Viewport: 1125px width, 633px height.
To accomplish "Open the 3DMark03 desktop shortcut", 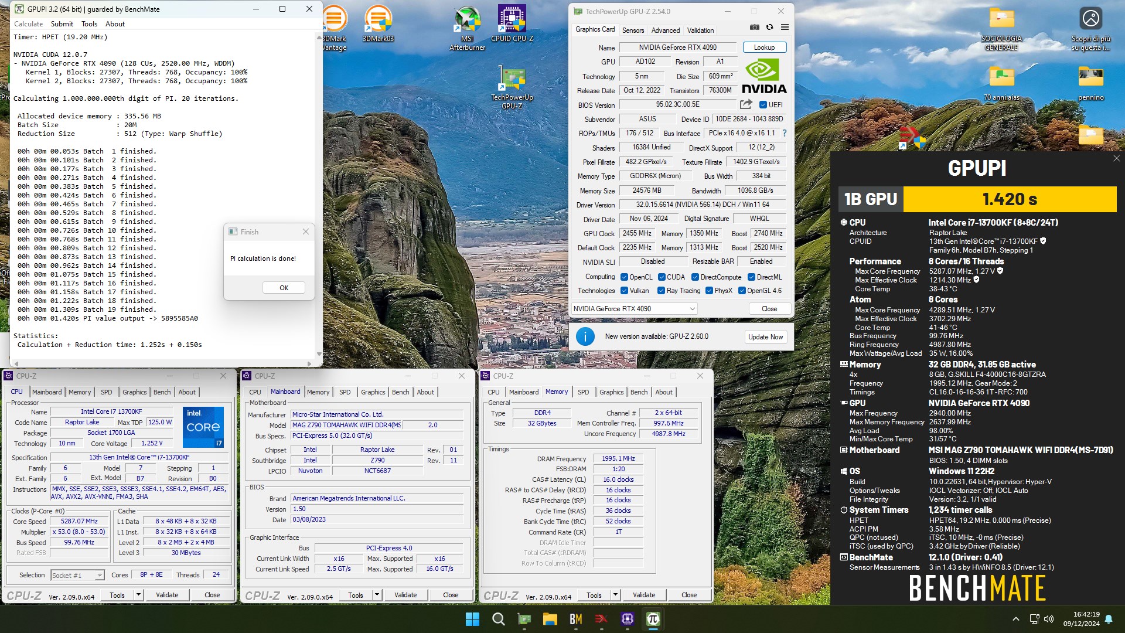I will click(378, 25).
